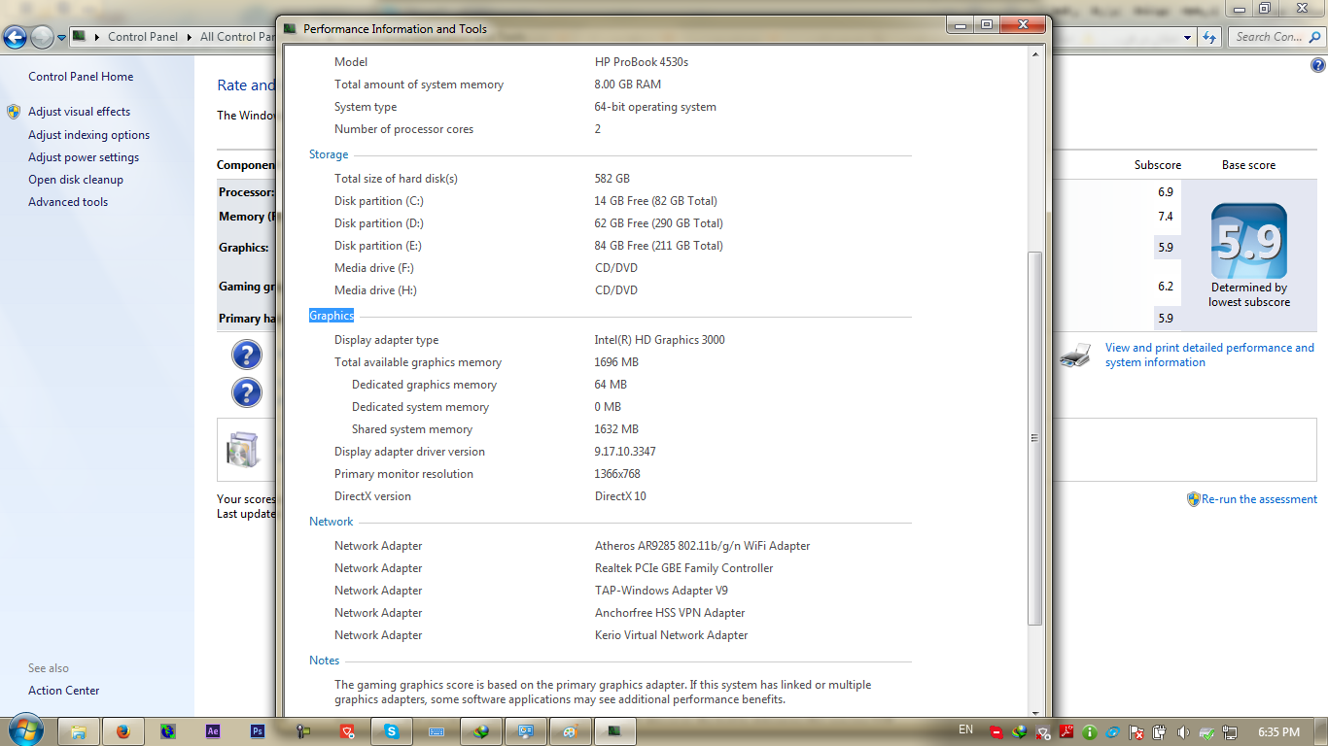Open Control Panel Home link

(x=81, y=77)
